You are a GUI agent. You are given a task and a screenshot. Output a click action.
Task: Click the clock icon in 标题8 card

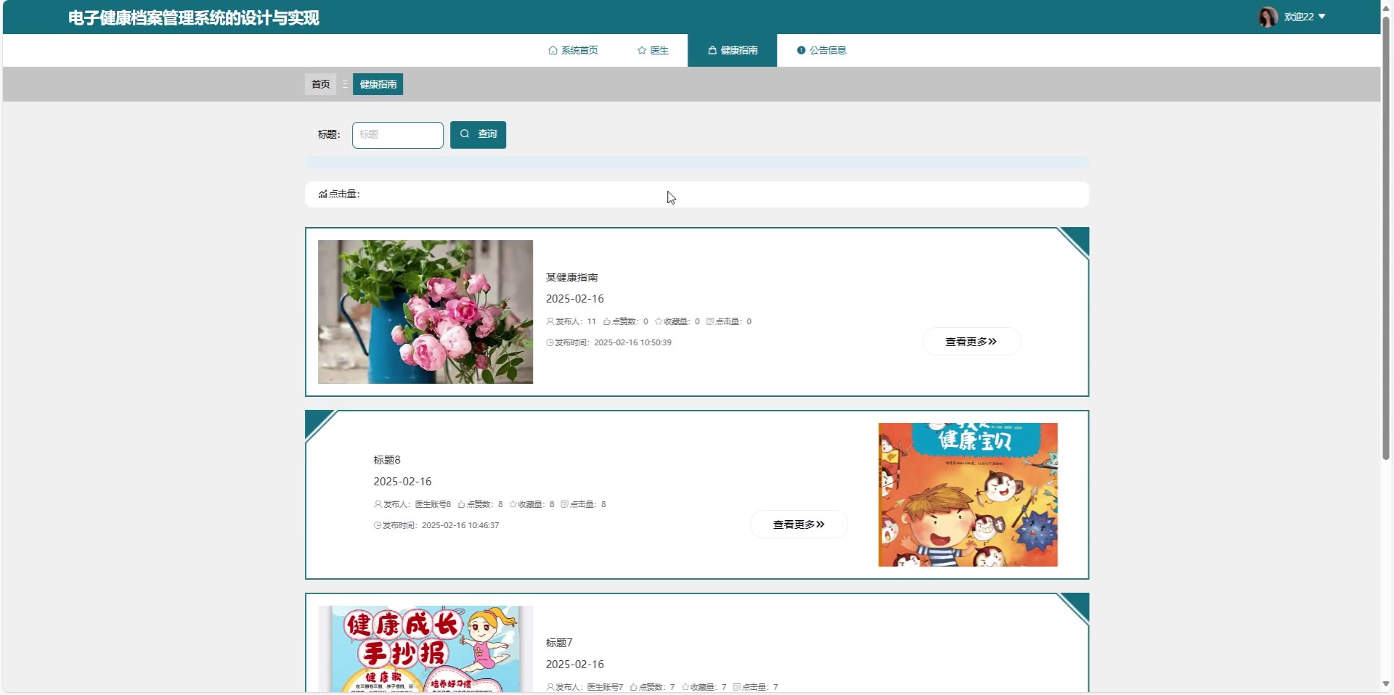pos(378,525)
